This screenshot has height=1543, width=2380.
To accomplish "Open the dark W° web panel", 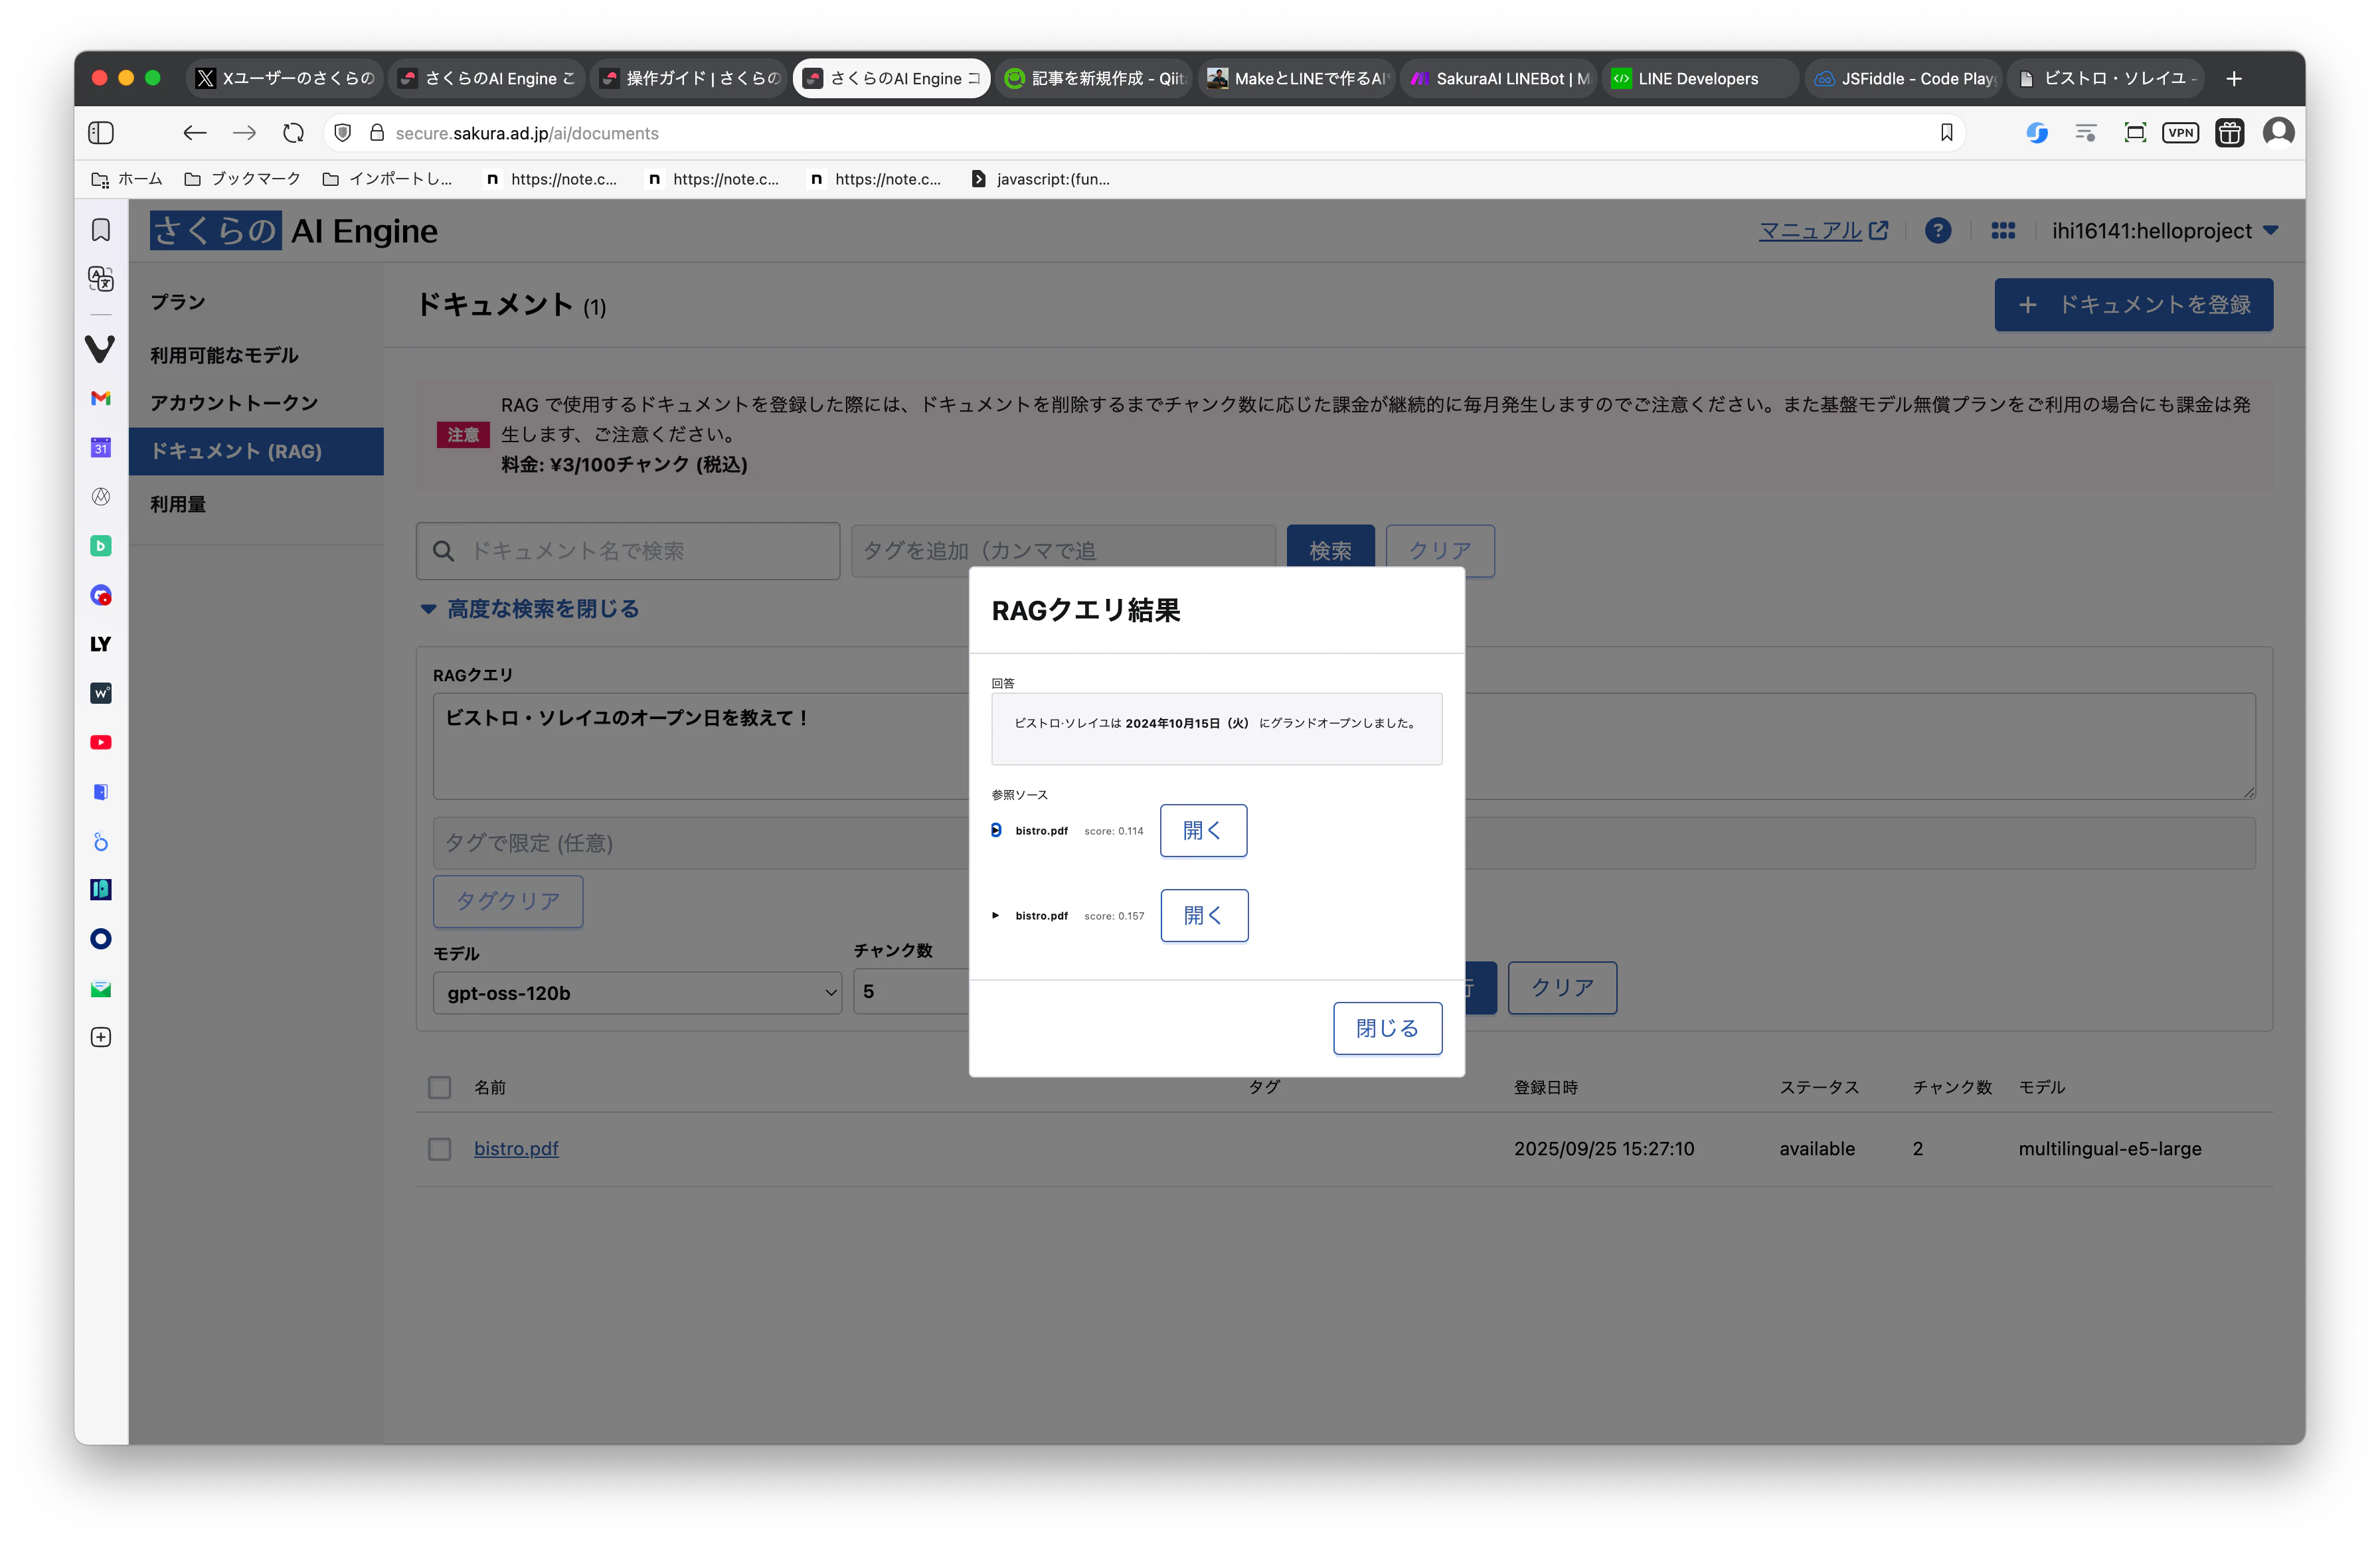I will point(101,693).
